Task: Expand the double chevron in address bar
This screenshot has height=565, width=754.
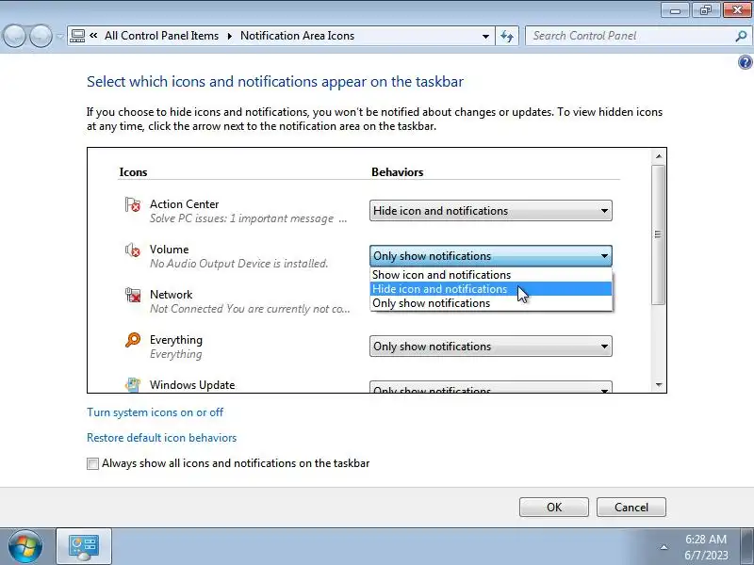Action: click(93, 35)
